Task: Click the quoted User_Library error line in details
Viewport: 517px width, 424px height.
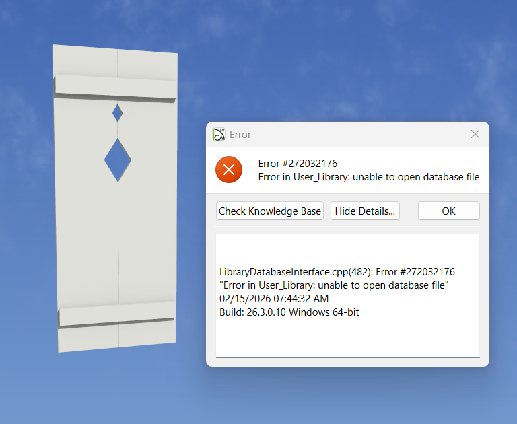Action: click(334, 285)
